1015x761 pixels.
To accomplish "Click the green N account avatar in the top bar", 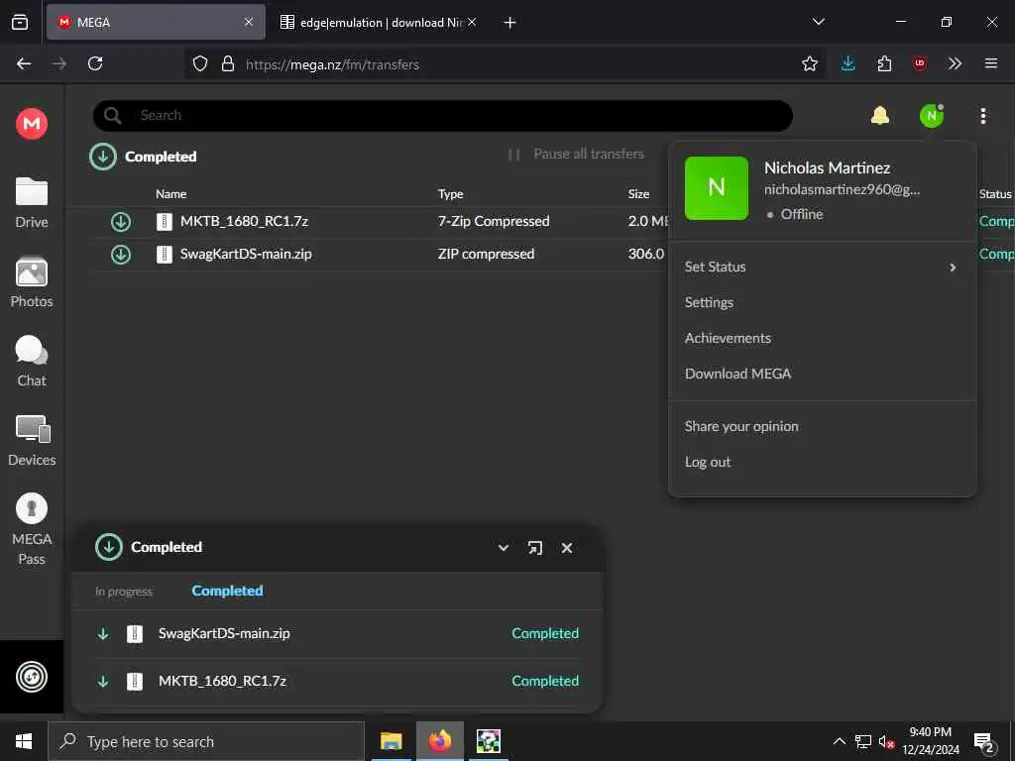I will click(932, 116).
